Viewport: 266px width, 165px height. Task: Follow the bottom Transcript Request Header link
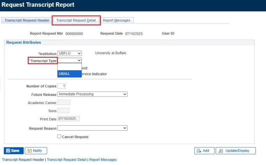[23, 160]
